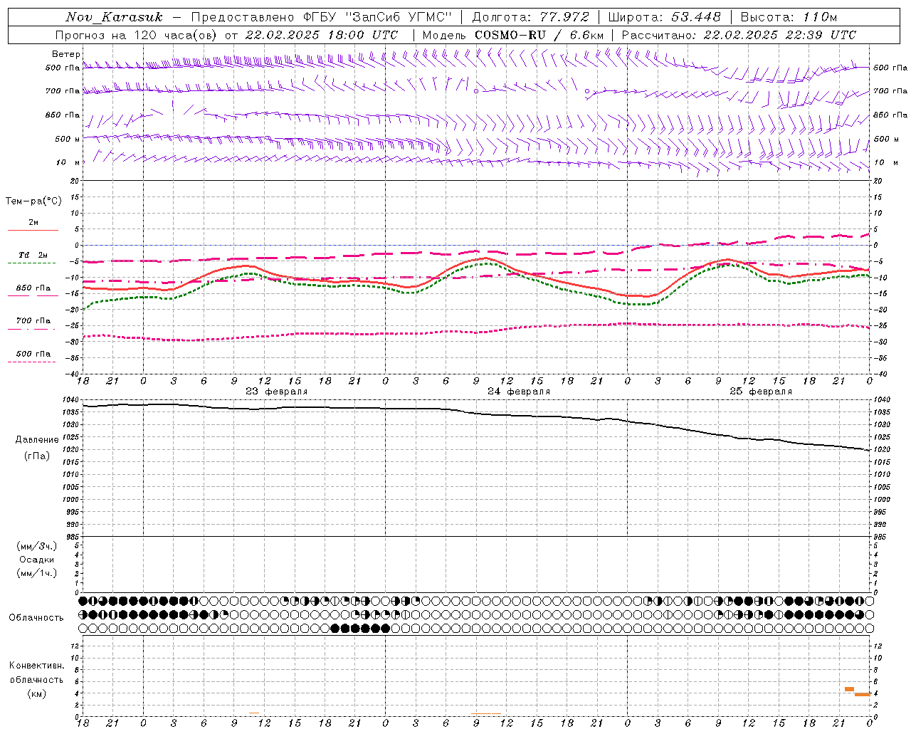Click the row of filled low-cloud circles in bottom cloud row

[x=361, y=628]
